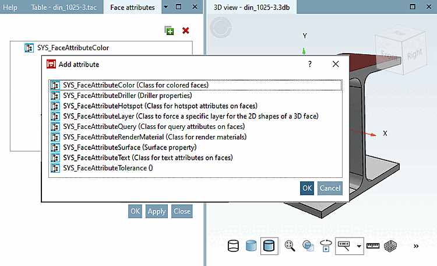Click the help question mark in Add attribute
Screen dimensions: 437x266
[x=310, y=64]
